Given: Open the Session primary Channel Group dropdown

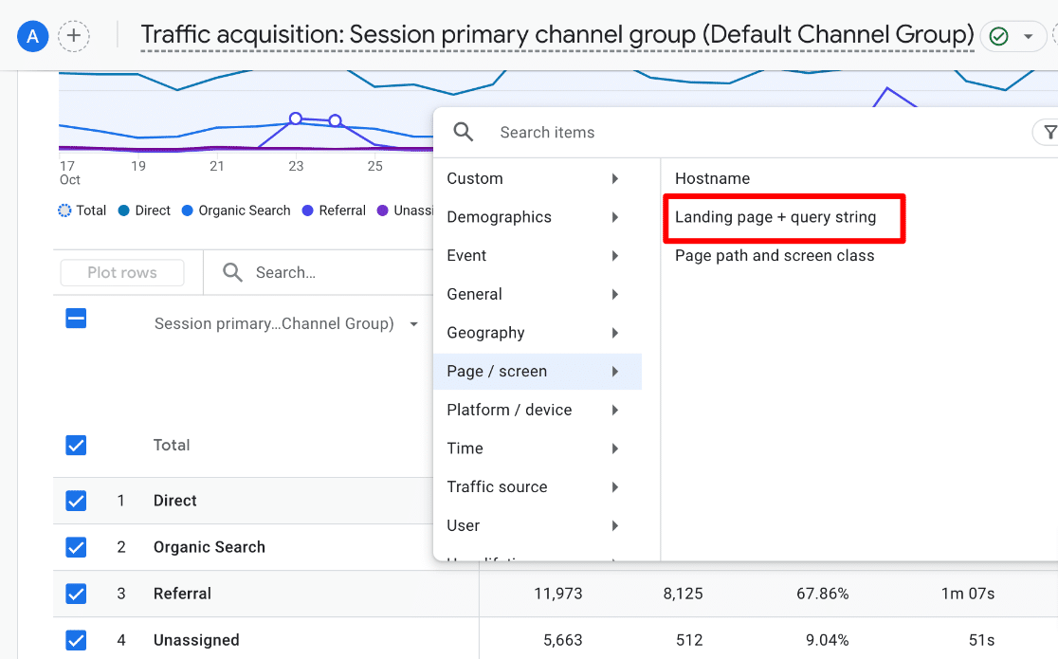Looking at the screenshot, I should [x=413, y=323].
